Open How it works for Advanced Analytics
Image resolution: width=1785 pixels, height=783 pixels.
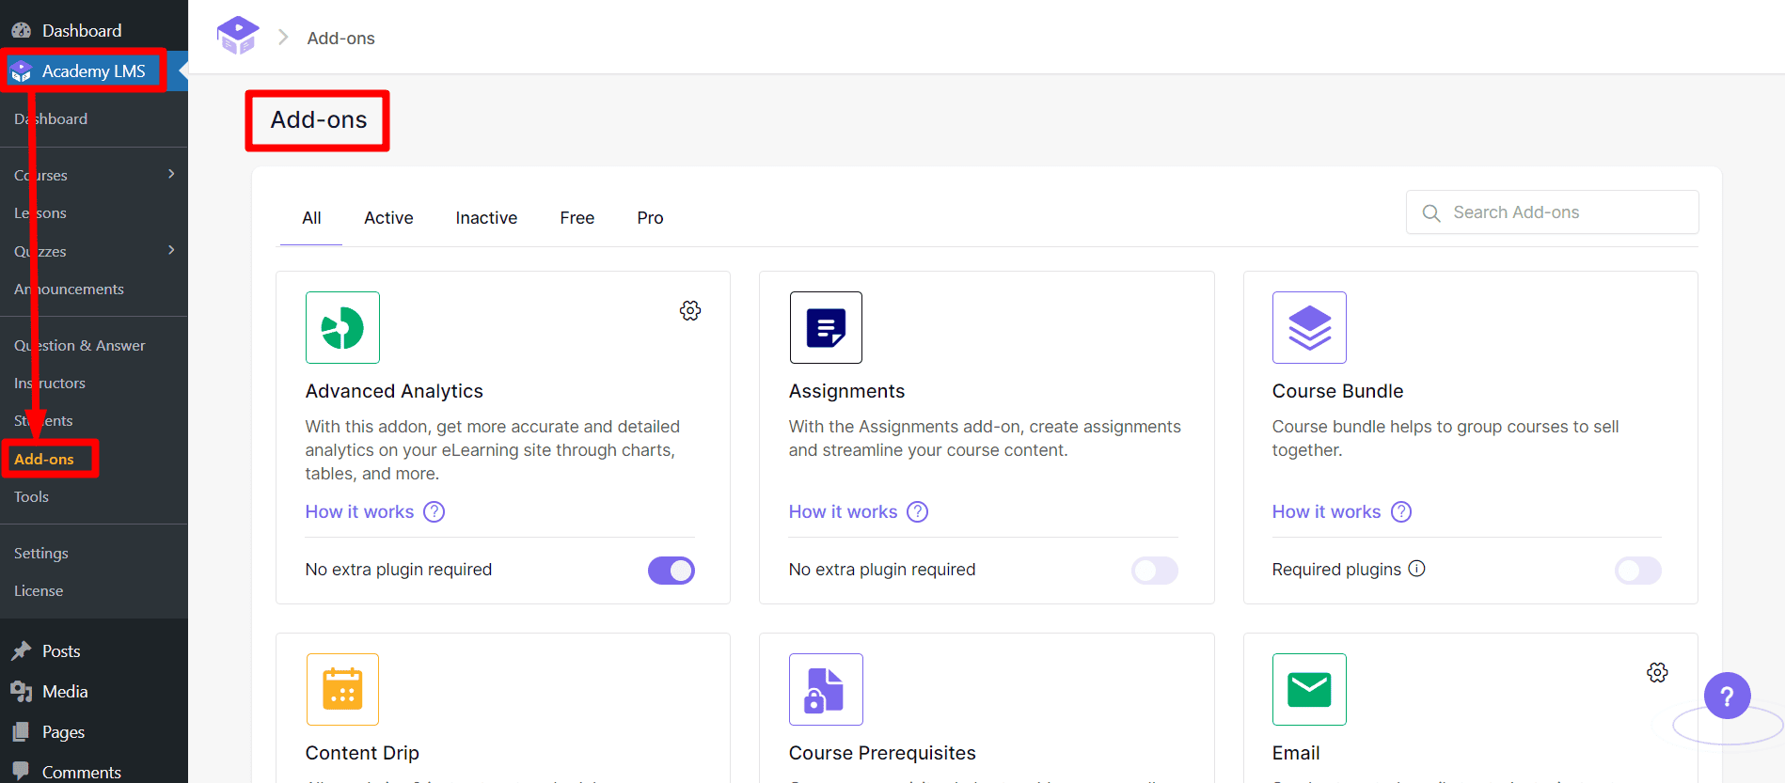359,512
